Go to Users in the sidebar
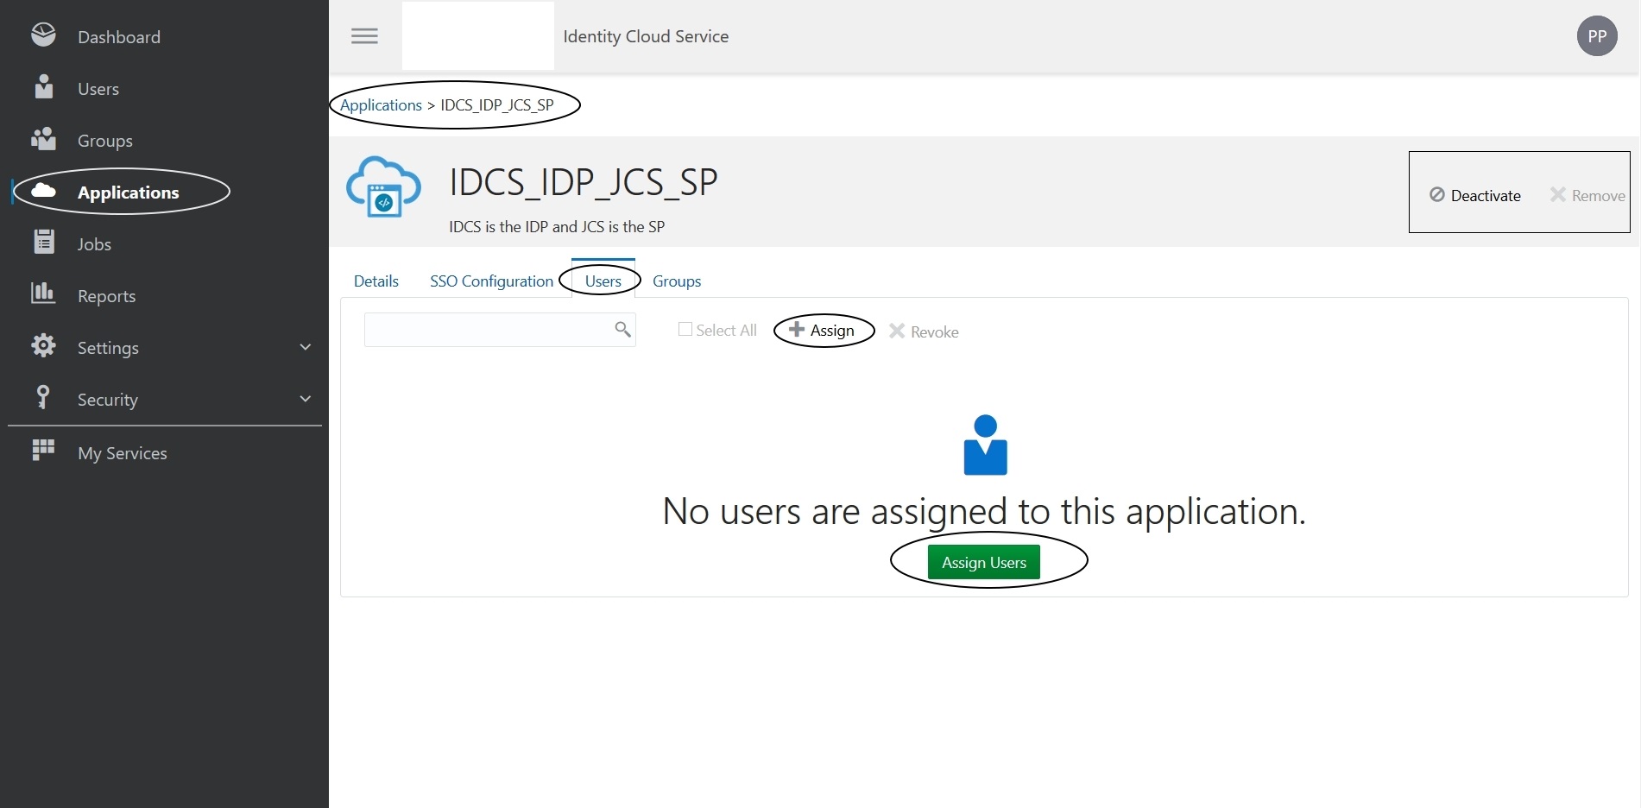The image size is (1641, 808). [98, 89]
